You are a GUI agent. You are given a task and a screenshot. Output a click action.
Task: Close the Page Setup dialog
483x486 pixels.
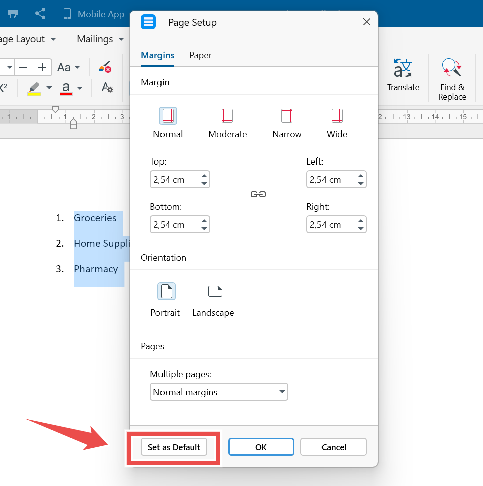point(367,22)
